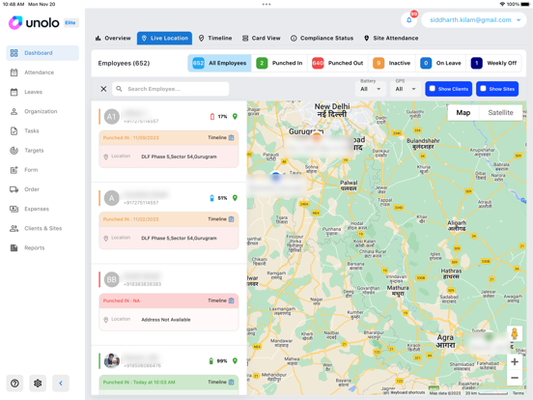
Task: Click the search magnifier icon
Action: (x=119, y=89)
